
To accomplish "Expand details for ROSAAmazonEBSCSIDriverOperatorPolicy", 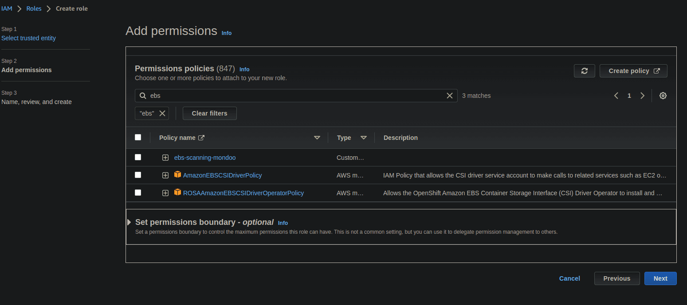I will click(x=165, y=193).
